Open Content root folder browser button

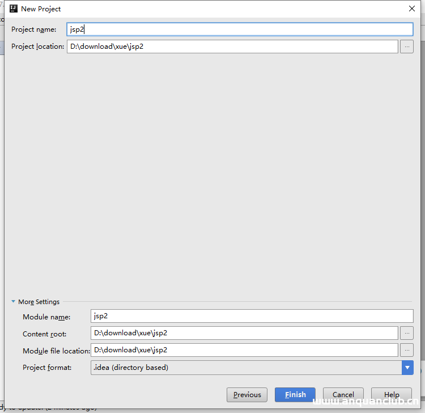406,333
